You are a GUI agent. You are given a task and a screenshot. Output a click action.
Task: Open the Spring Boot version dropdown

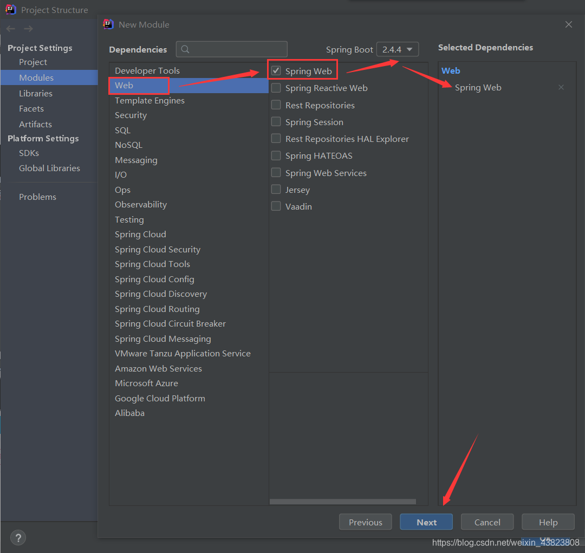(398, 49)
